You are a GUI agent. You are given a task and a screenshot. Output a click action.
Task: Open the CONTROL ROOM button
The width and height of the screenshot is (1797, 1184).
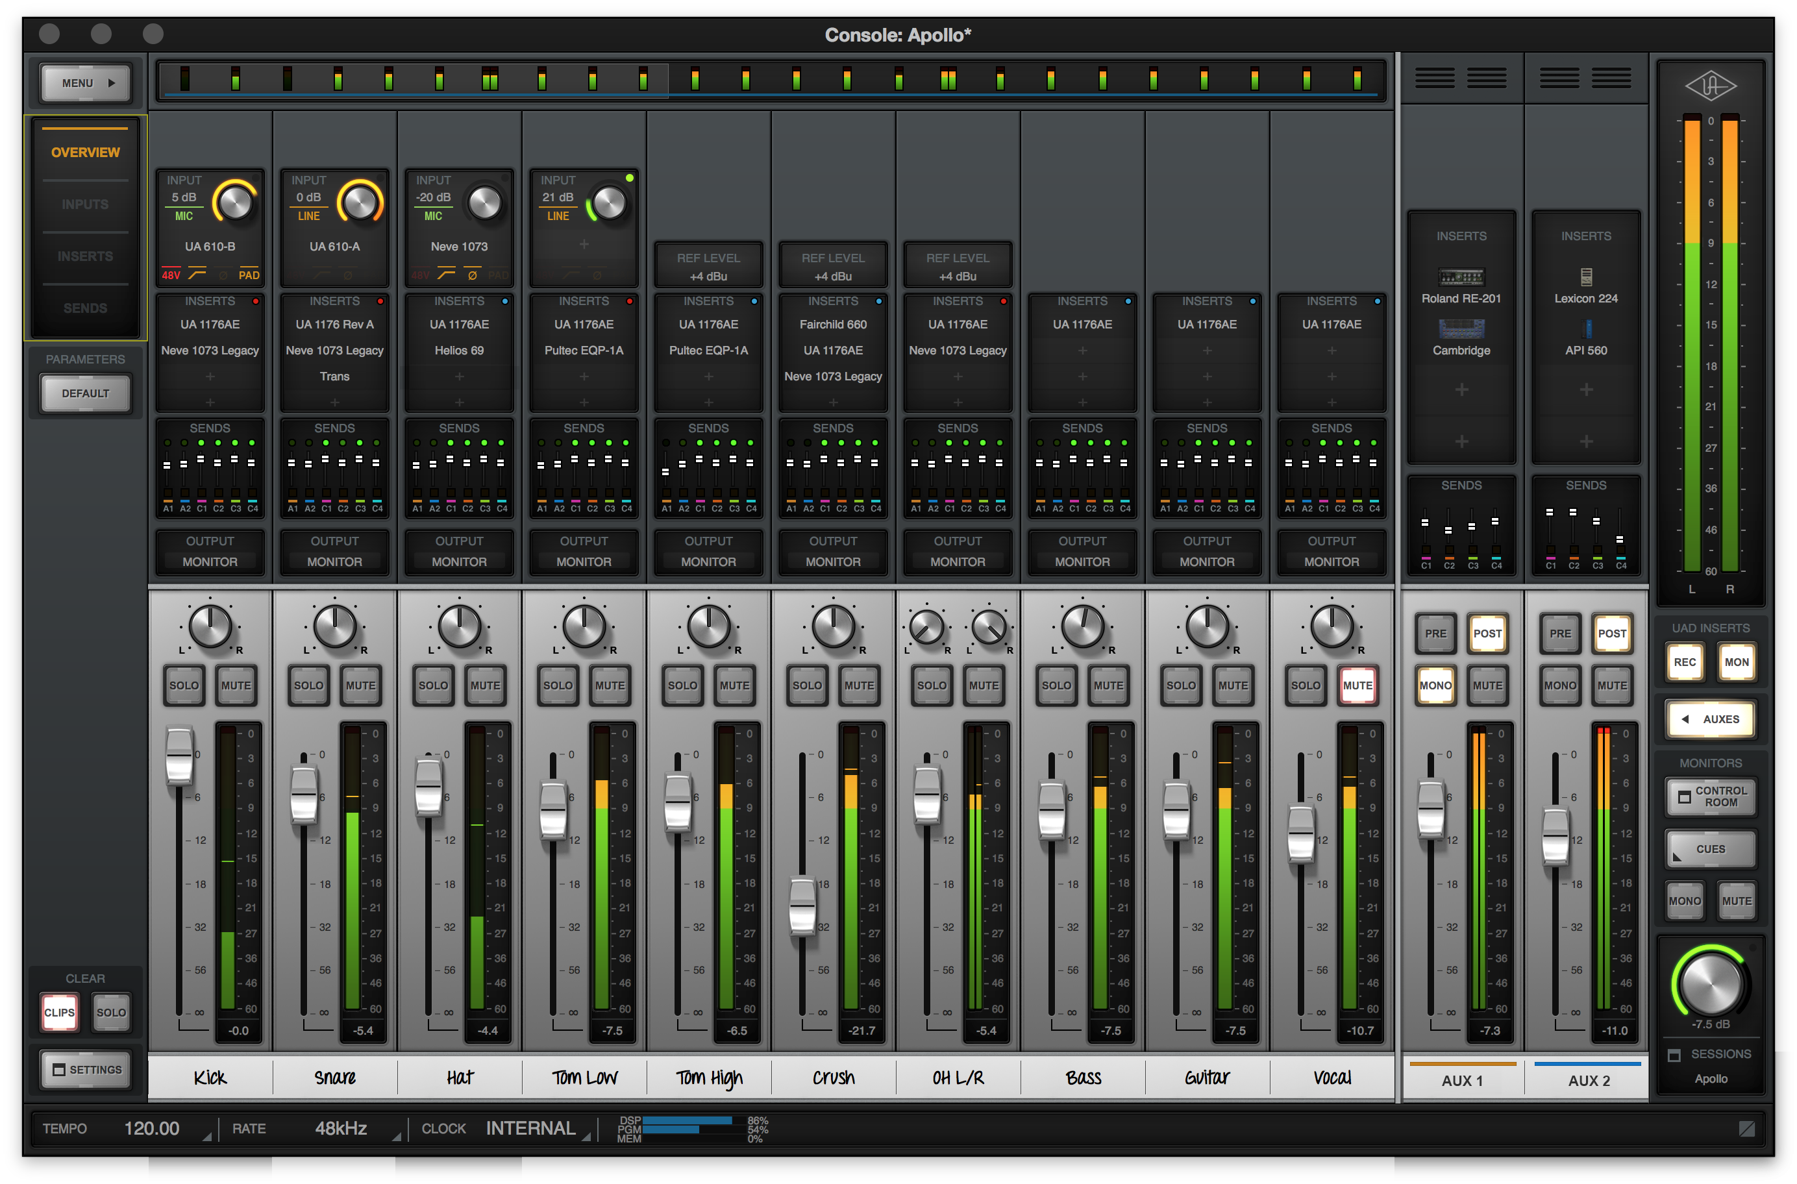tap(1710, 796)
